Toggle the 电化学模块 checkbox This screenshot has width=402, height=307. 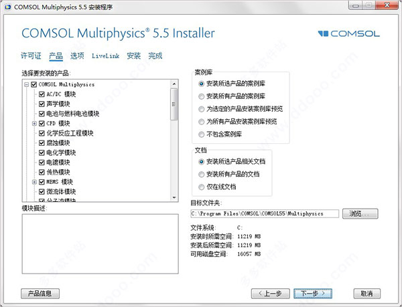(42, 152)
